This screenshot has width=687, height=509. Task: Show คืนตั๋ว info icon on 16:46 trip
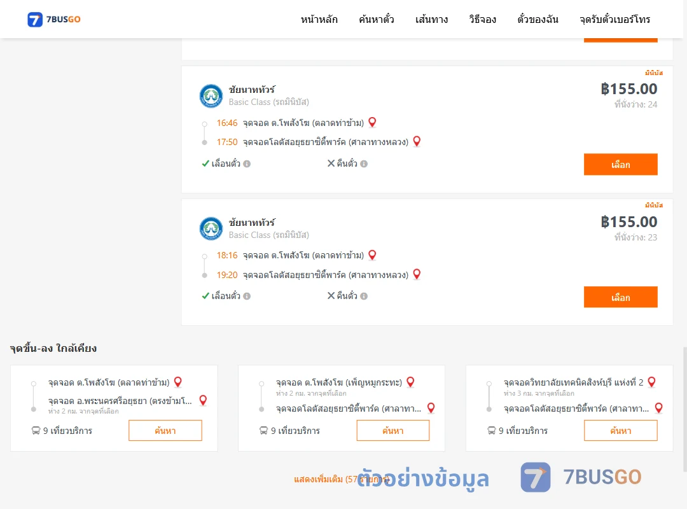tap(364, 164)
